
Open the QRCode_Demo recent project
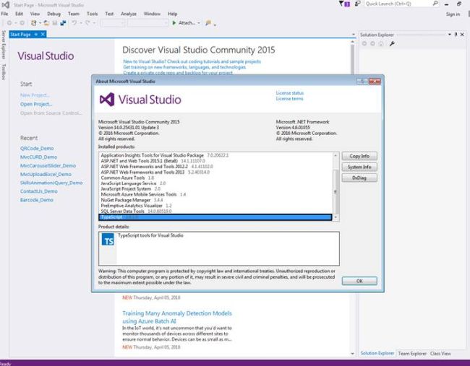click(37, 149)
